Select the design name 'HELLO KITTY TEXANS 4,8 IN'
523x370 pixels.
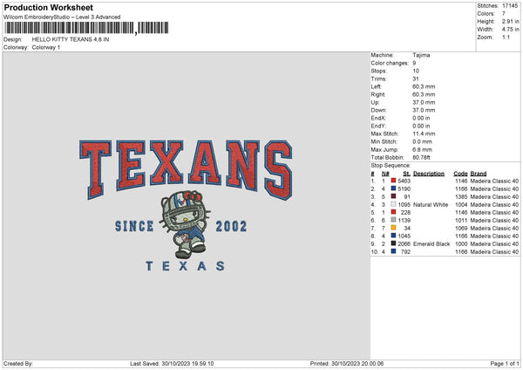(71, 39)
